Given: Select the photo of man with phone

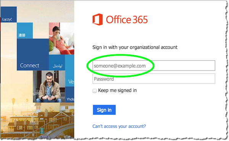Looking at the screenshot, I should click(49, 87).
